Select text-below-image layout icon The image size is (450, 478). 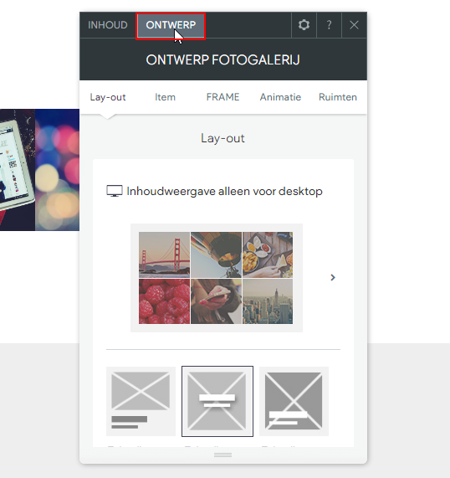(141, 401)
